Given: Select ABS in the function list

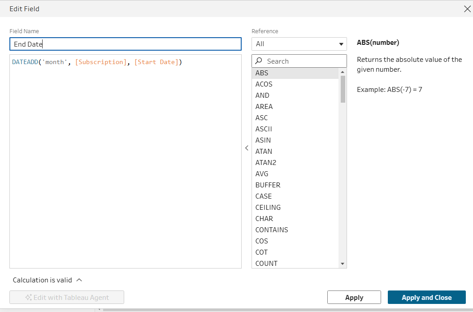Looking at the screenshot, I should (x=295, y=73).
